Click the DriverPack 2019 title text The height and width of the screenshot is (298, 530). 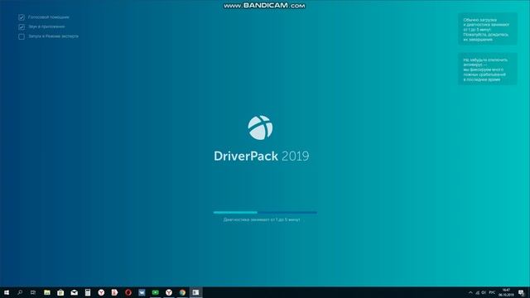pyautogui.click(x=262, y=156)
